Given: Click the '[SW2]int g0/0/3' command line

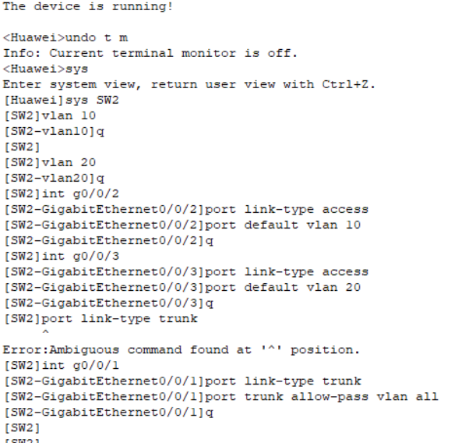Looking at the screenshot, I should (x=62, y=257).
